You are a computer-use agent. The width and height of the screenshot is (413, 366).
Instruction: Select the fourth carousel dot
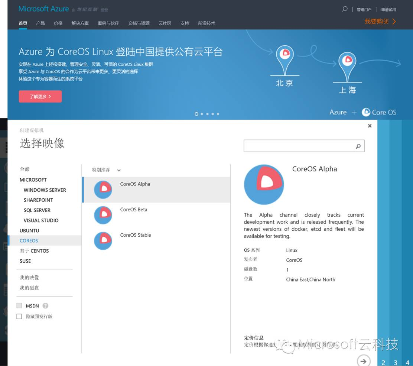click(212, 114)
